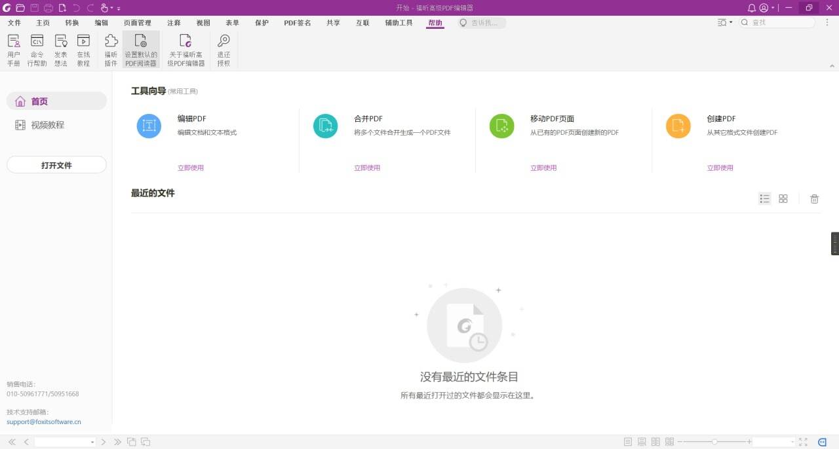Go to first page double-arrow icon
The image size is (839, 449).
click(x=12, y=442)
